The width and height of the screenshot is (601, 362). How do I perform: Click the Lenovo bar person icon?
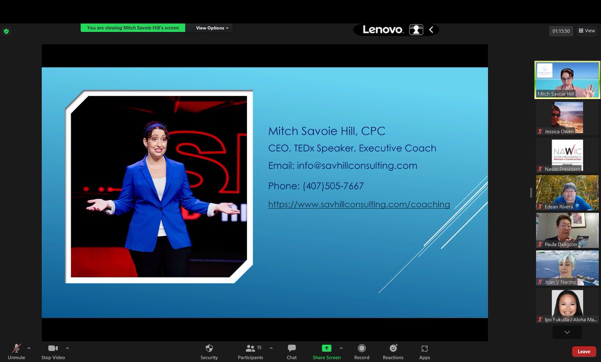point(416,30)
